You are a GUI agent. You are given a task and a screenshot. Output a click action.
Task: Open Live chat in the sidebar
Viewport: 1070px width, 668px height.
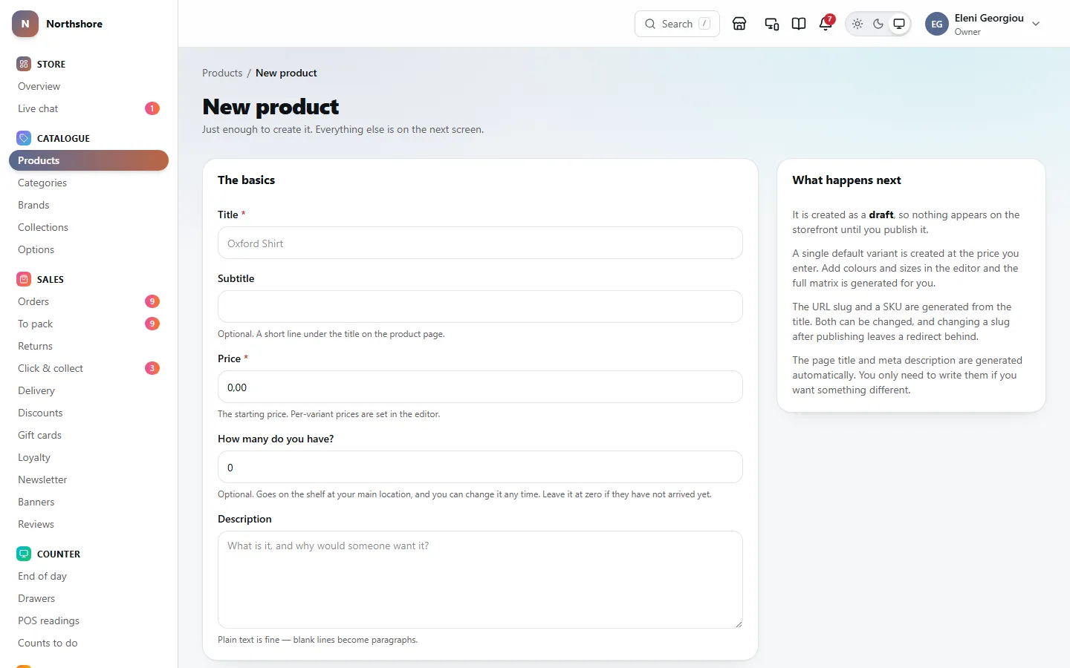click(x=88, y=108)
